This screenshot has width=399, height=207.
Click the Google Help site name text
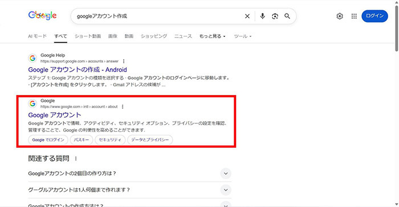(x=52, y=55)
